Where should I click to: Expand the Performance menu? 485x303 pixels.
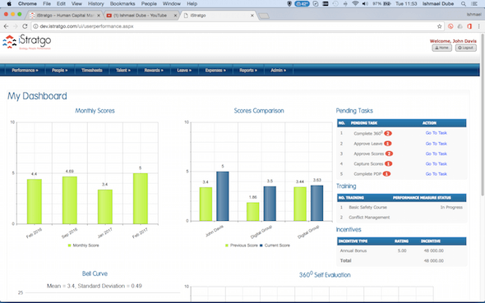(25, 71)
